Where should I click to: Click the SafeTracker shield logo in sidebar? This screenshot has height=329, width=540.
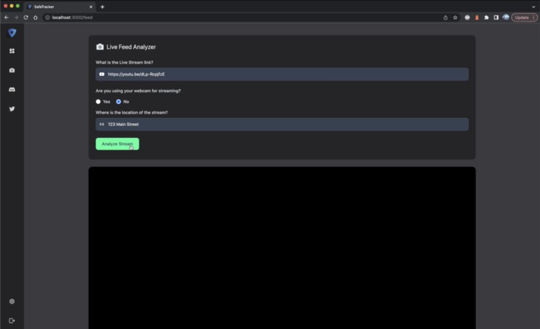12,33
